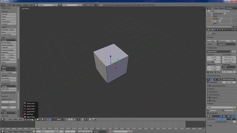Choose Texture Paint in the mode popup
Viewport: 237px width, 133px height.
(x=31, y=103)
